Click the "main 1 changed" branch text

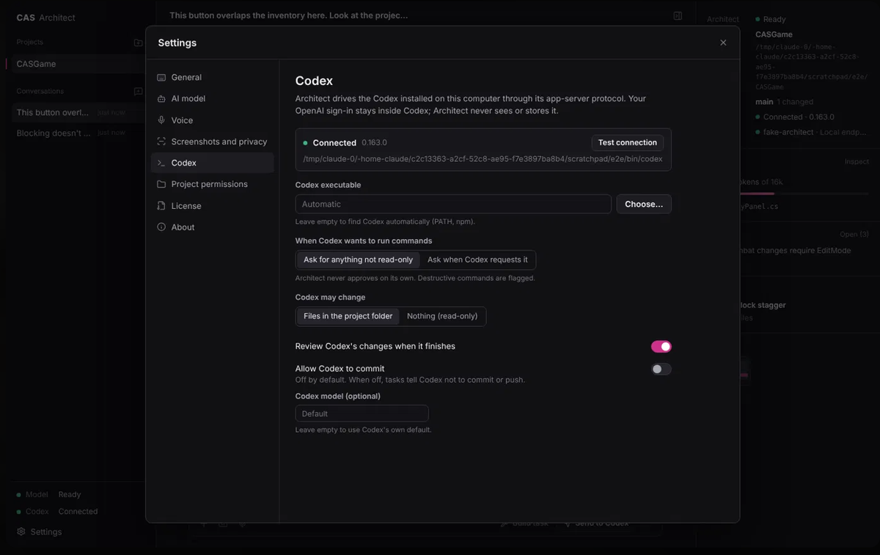point(784,102)
